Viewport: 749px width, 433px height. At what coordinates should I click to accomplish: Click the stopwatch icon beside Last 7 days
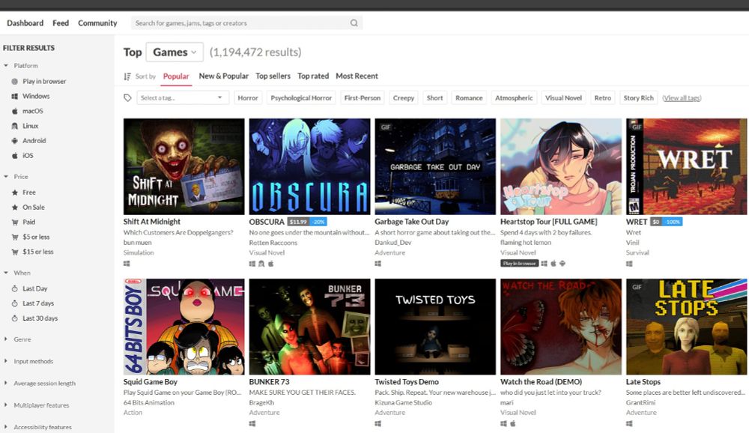[x=15, y=303]
